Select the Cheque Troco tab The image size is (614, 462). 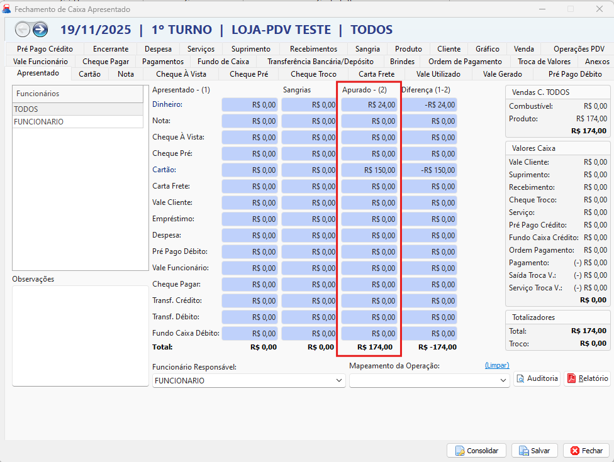[x=313, y=74]
